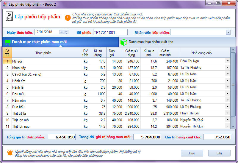Open supplier dropdown for Thịt gà ta row
238x163 pixels.
[228, 113]
